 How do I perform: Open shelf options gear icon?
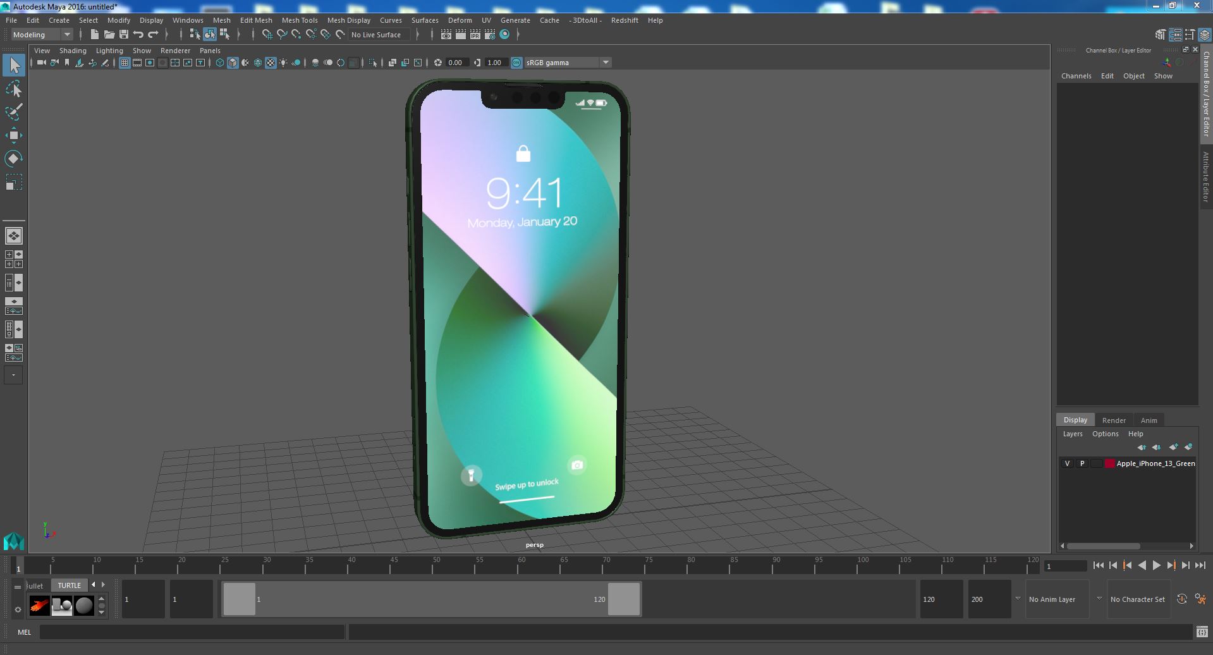tap(18, 610)
